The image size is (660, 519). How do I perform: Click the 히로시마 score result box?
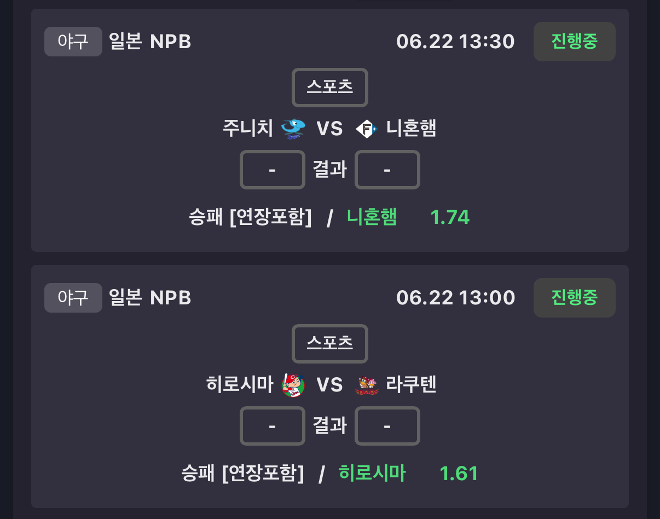click(x=273, y=426)
